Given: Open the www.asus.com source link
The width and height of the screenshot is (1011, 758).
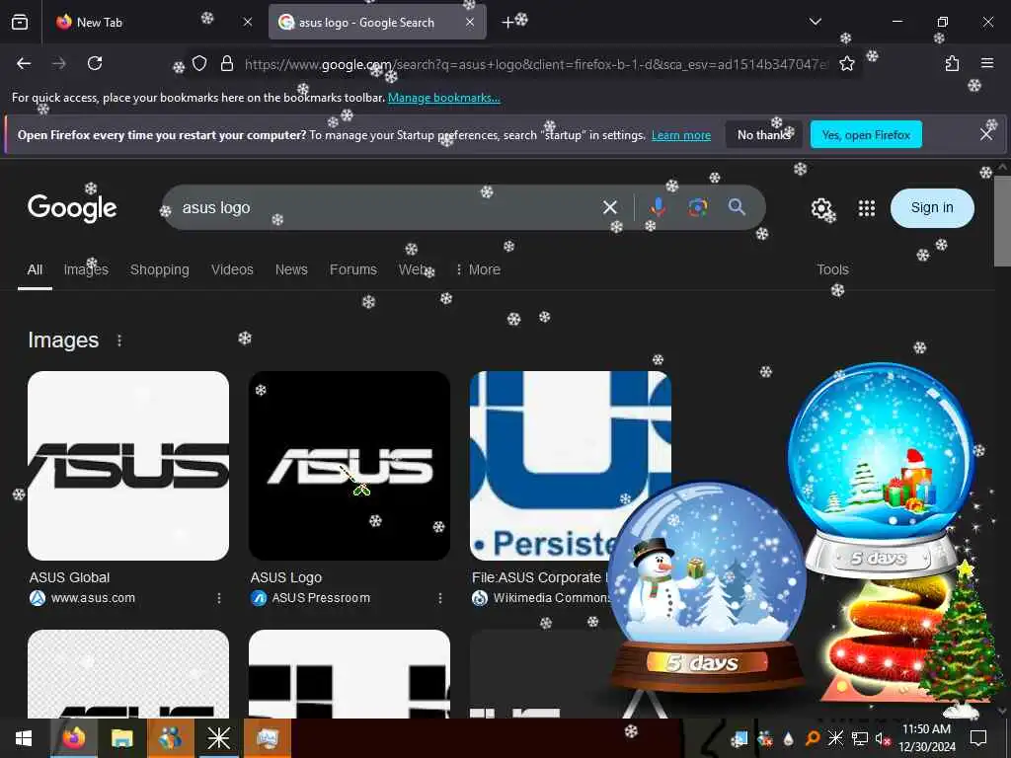Looking at the screenshot, I should 93,598.
